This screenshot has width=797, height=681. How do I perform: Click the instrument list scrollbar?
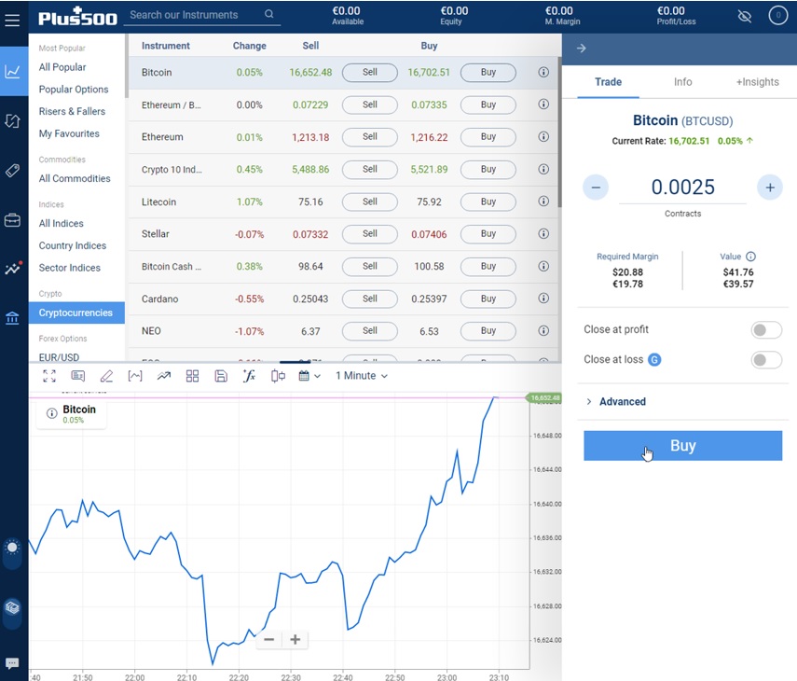pyautogui.click(x=559, y=132)
